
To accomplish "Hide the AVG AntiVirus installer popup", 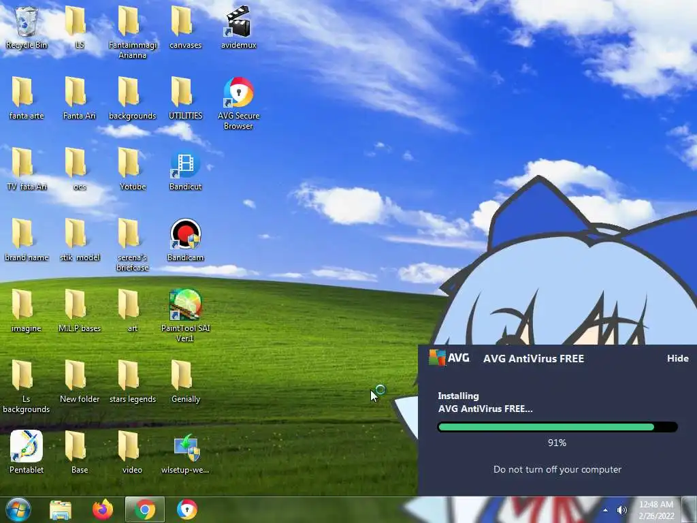I will pyautogui.click(x=677, y=358).
